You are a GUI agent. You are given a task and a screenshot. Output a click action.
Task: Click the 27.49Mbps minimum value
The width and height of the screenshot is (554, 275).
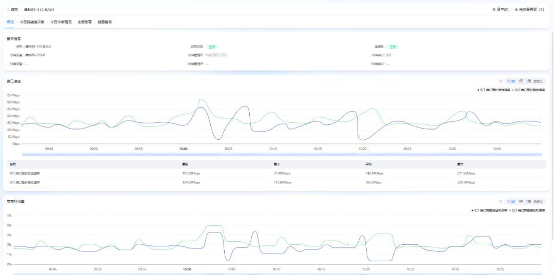pos(282,174)
